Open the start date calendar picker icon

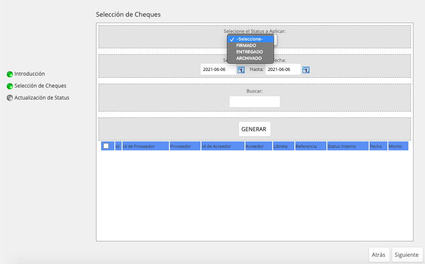[241, 70]
